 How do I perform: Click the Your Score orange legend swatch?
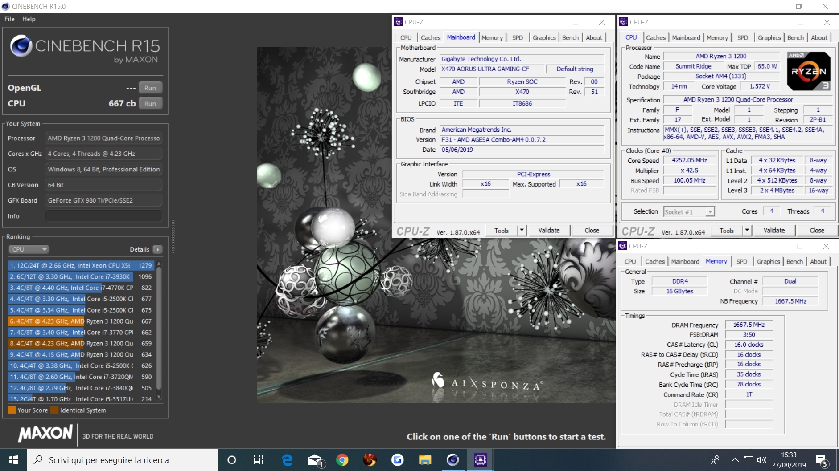click(x=12, y=410)
